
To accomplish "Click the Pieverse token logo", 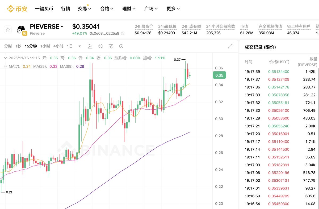I will pos(22,30).
